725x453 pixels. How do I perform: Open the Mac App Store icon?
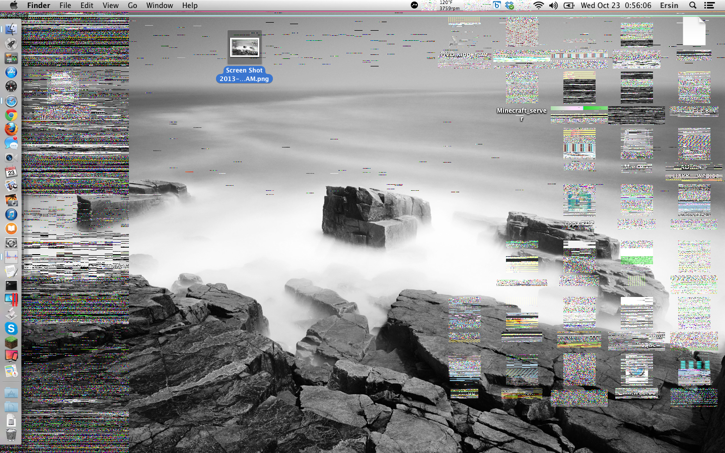[11, 72]
